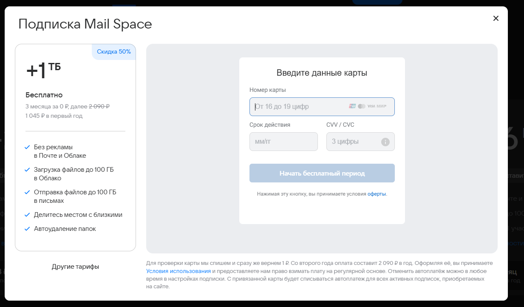Click the МИР logo in card field

tap(382, 106)
